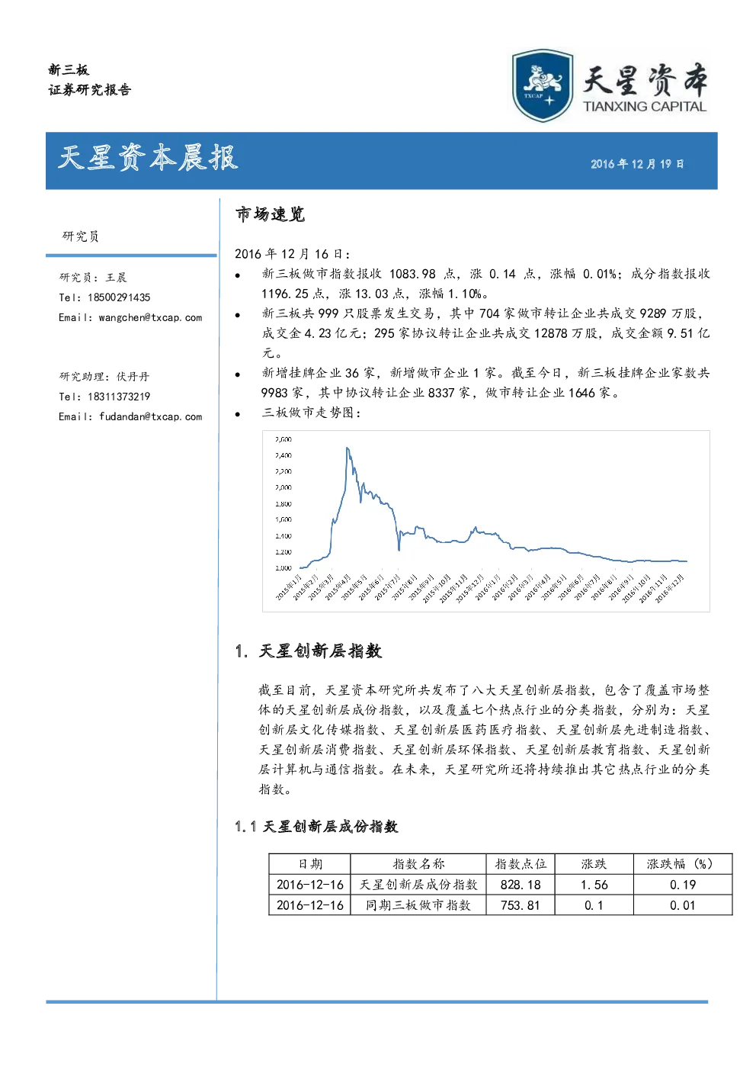The image size is (756, 1070).
Task: Click the 新三板 label at the top left
Action: [x=69, y=70]
